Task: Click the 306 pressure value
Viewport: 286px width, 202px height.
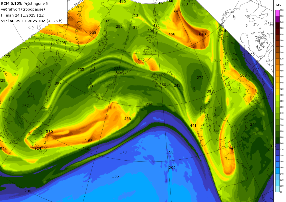Action: point(151,31)
